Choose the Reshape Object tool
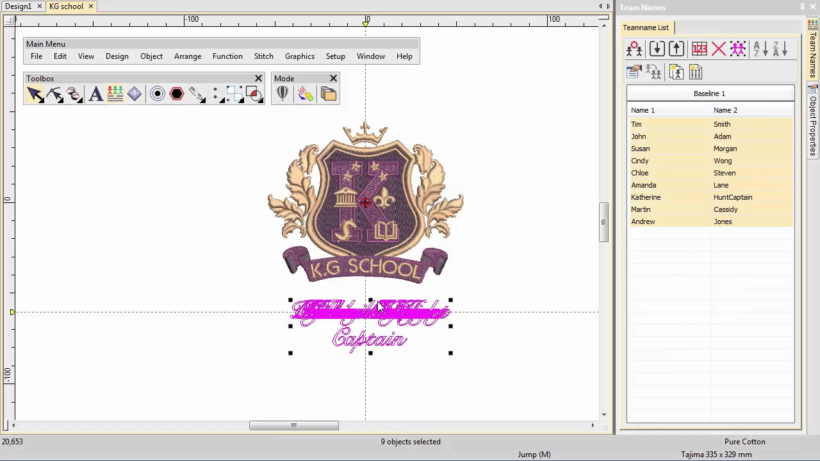 [x=54, y=95]
